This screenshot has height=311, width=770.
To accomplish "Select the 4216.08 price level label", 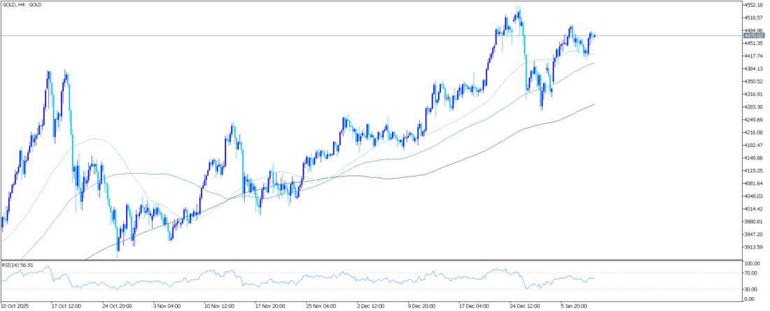I will tap(755, 132).
